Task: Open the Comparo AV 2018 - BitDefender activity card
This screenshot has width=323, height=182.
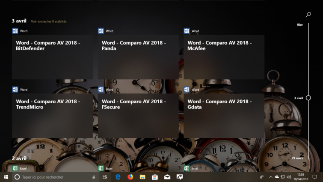Action: [x=52, y=57]
